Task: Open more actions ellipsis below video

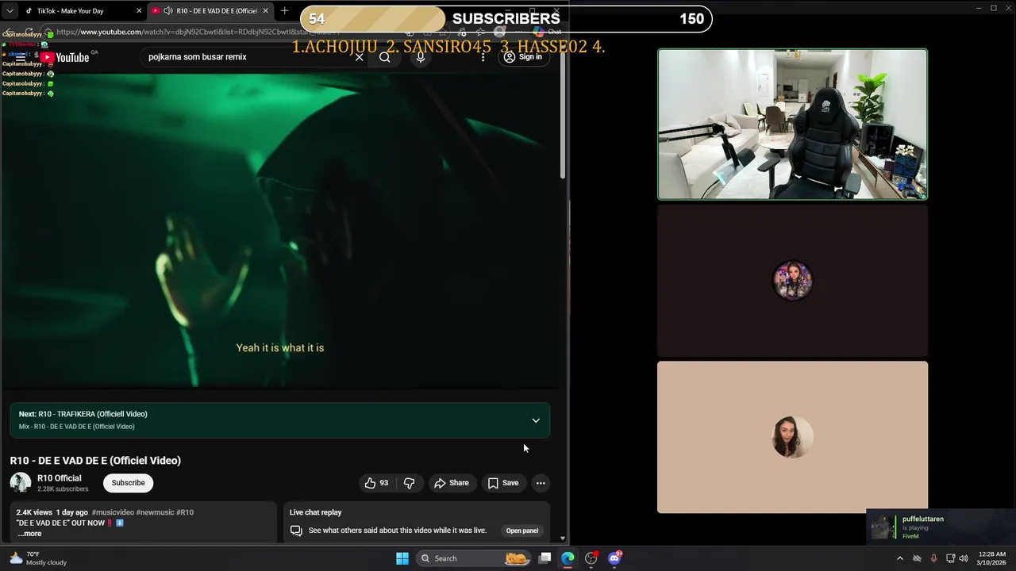Action: (x=541, y=483)
